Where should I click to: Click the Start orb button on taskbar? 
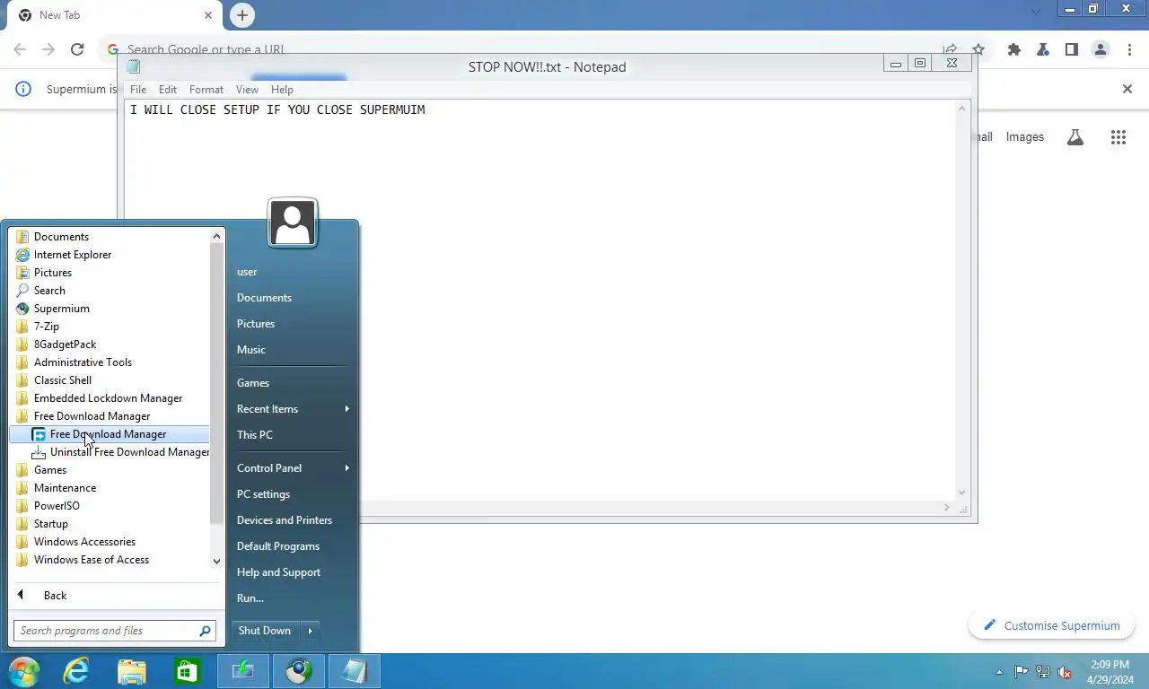[x=23, y=671]
